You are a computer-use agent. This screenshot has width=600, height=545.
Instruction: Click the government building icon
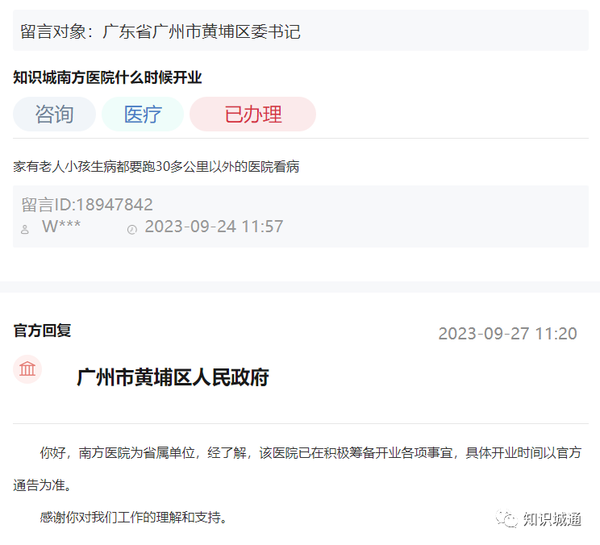point(27,369)
